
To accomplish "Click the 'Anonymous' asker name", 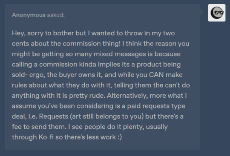I will click(29, 15).
